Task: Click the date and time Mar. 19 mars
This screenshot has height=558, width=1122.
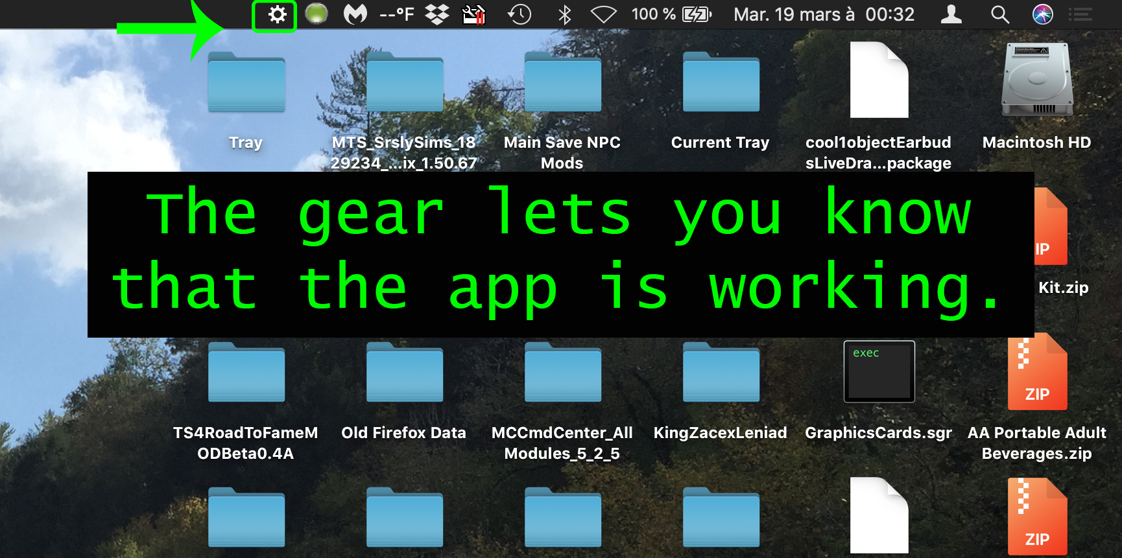Action: click(x=824, y=14)
